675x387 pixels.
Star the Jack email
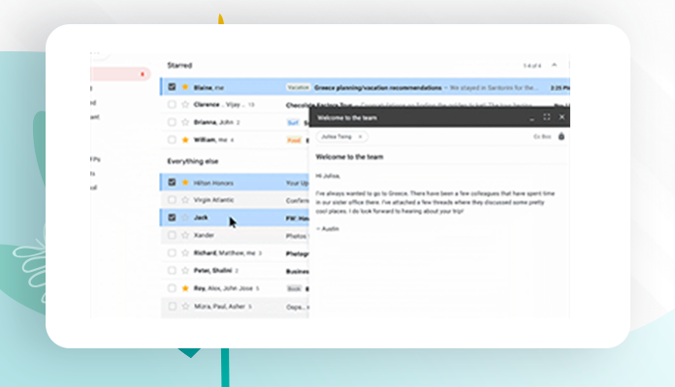point(185,218)
